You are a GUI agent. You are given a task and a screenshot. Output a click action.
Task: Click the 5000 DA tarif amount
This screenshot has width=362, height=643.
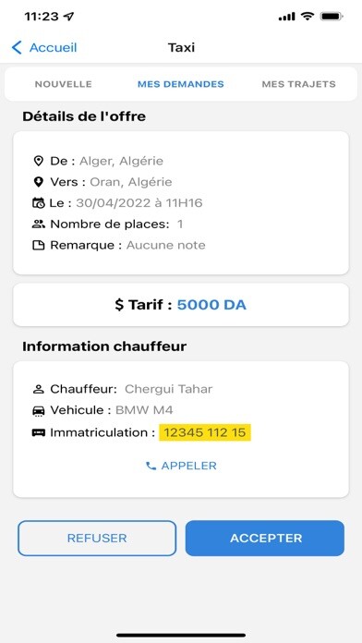point(211,305)
